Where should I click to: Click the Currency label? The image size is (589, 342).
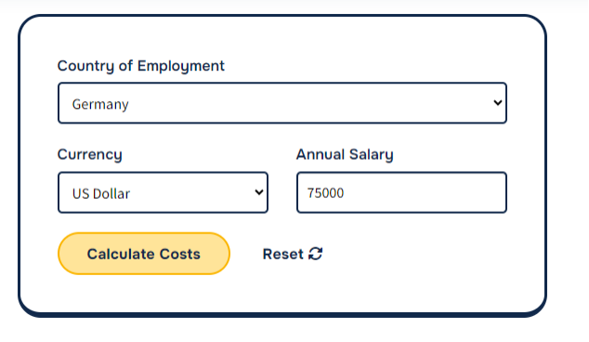click(90, 155)
